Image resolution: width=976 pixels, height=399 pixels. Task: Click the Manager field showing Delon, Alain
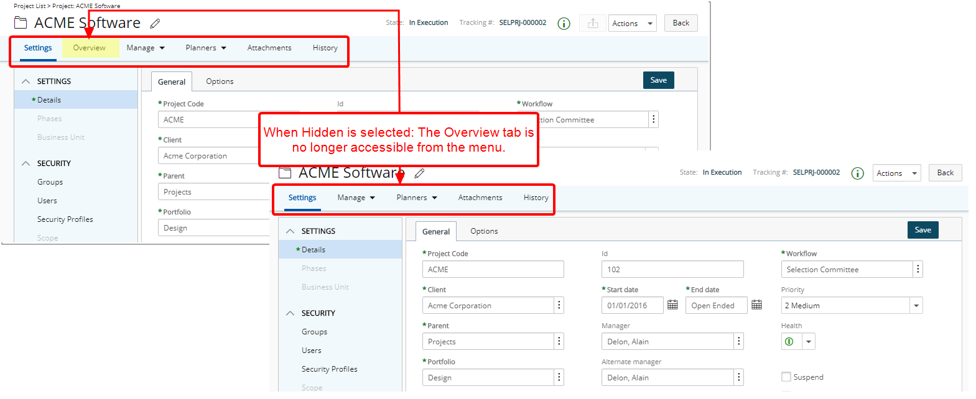[667, 341]
